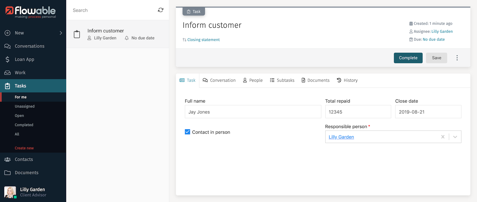This screenshot has height=202, width=477.
Task: Follow the Closing statement link
Action: pos(203,40)
